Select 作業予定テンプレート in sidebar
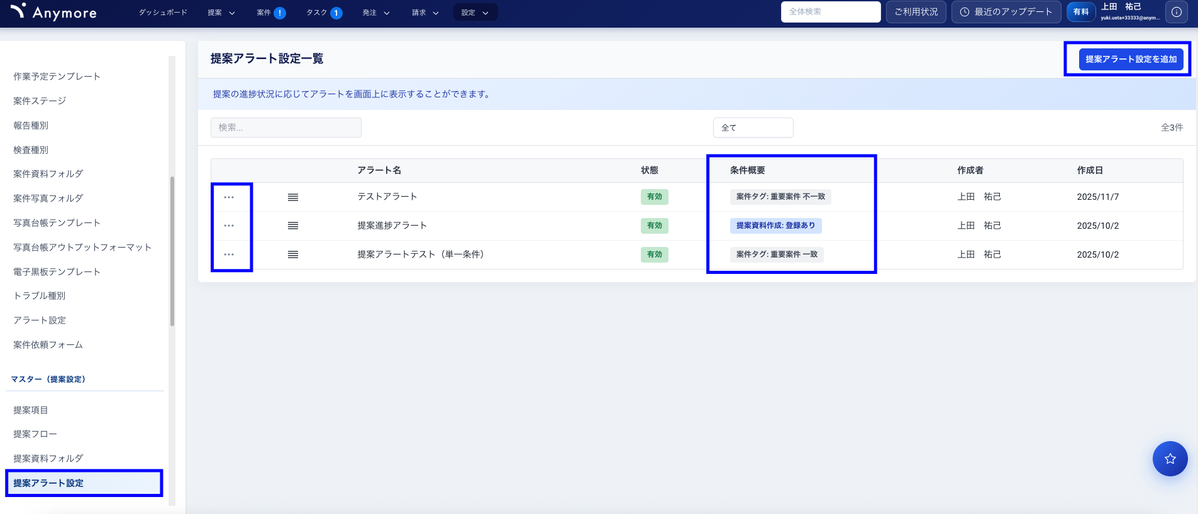This screenshot has width=1198, height=514. click(x=57, y=77)
